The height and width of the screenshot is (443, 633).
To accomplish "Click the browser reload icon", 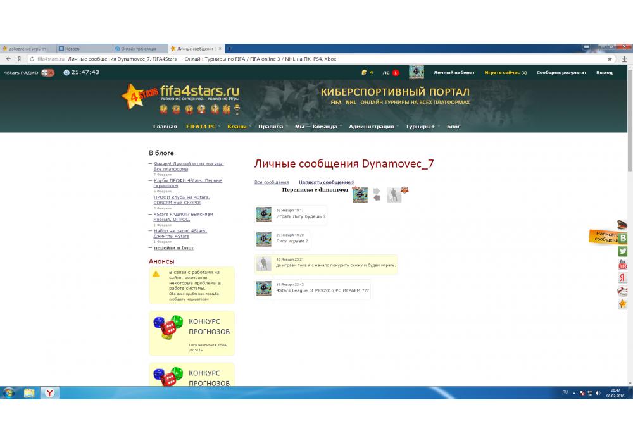I will 32,59.
